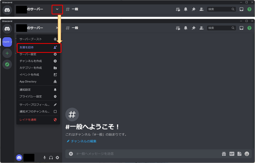255x163 pixels.
Task: Open inbox icon in top window
Action: [241, 9]
